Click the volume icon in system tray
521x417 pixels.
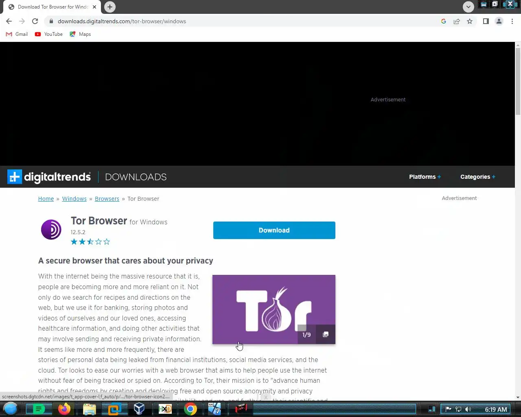[468, 409]
